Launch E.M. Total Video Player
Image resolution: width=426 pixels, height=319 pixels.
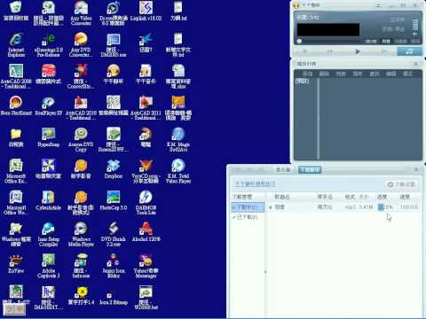pyautogui.click(x=178, y=172)
